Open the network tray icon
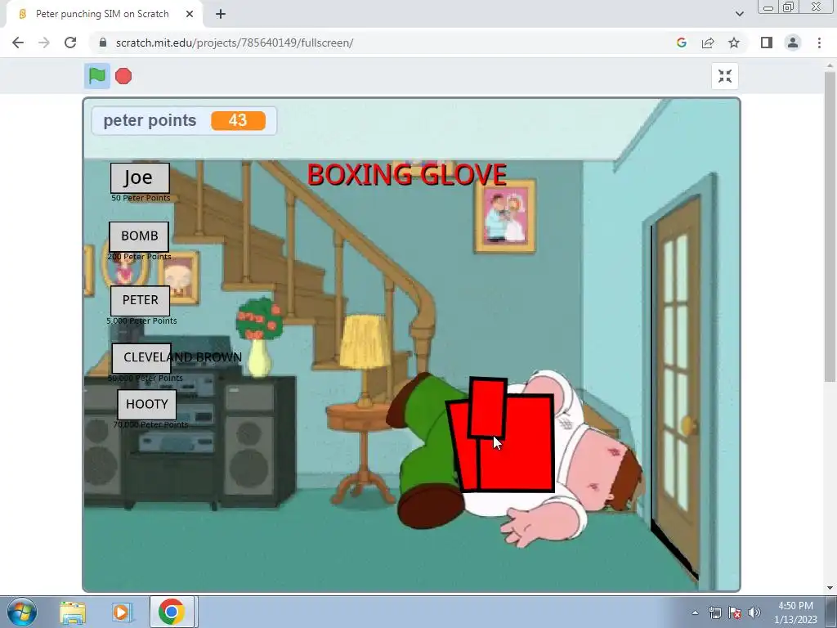The height and width of the screenshot is (628, 837). pyautogui.click(x=714, y=612)
